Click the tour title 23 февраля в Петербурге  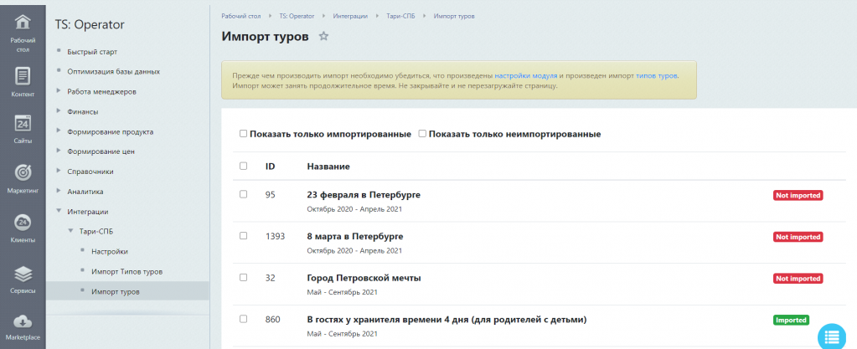coord(364,195)
